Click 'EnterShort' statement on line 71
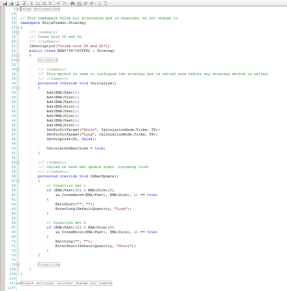 point(95,246)
